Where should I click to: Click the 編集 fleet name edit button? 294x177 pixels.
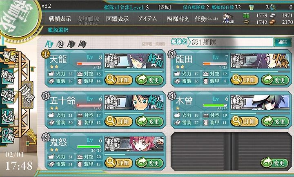pyautogui.click(x=283, y=42)
